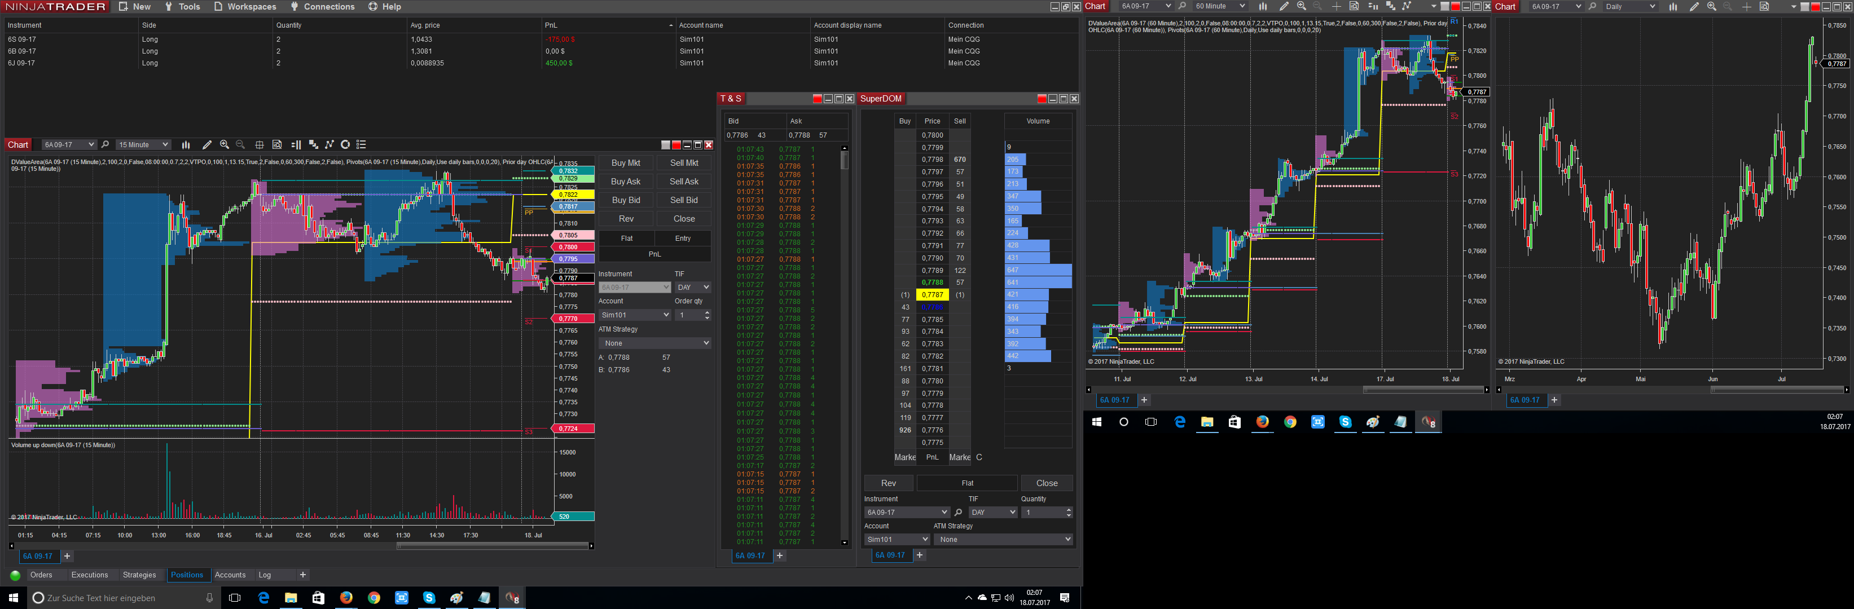The image size is (1854, 609).
Task: Open the properties list icon in 15 Minute chart
Action: pos(361,144)
